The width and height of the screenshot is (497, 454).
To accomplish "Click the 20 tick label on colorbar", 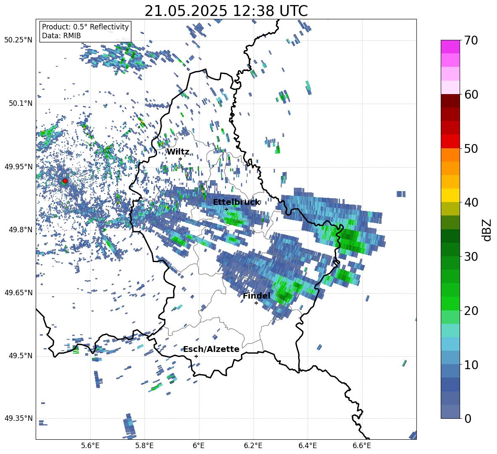I will [471, 311].
